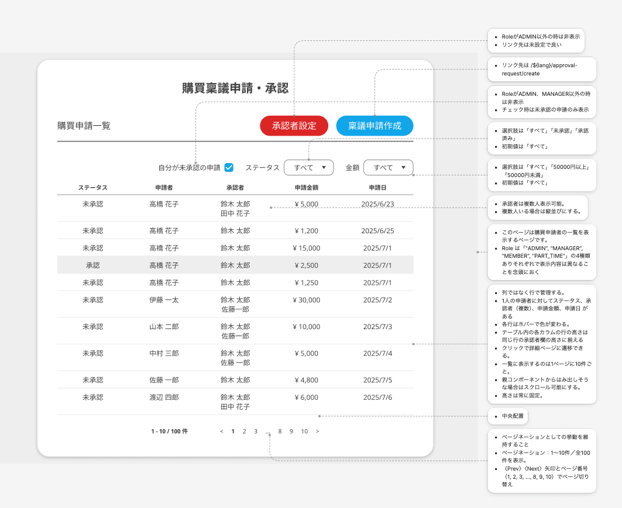Uncheck the 自分が未承認の申請 checkbox
Viewport: 622px width, 508px height.
pyautogui.click(x=229, y=168)
